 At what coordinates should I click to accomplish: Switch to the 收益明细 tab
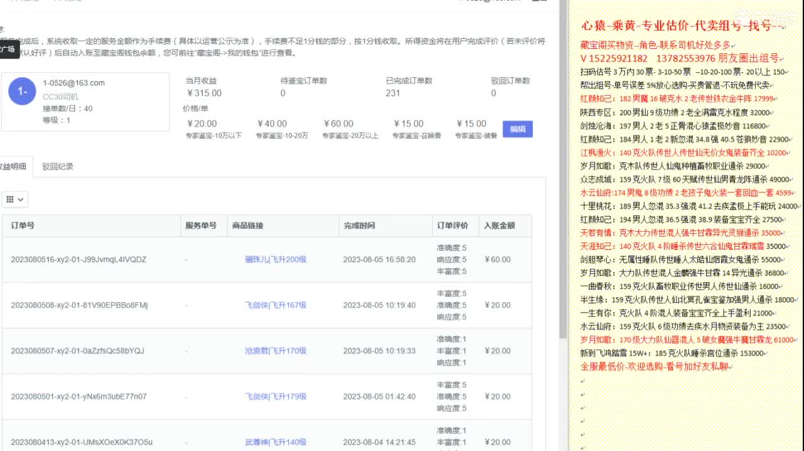[x=13, y=166]
